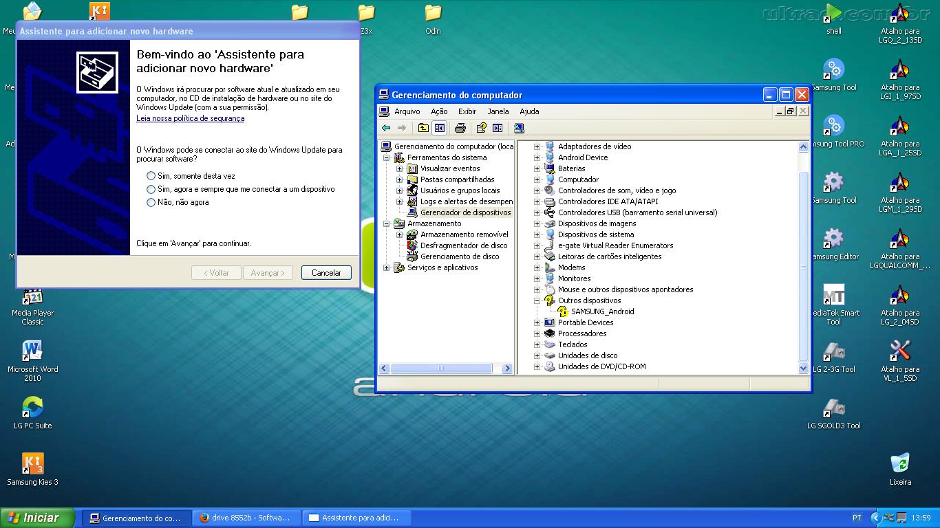The width and height of the screenshot is (940, 528).
Task: Click the 'Avançar >' button in the wizard
Action: 268,273
